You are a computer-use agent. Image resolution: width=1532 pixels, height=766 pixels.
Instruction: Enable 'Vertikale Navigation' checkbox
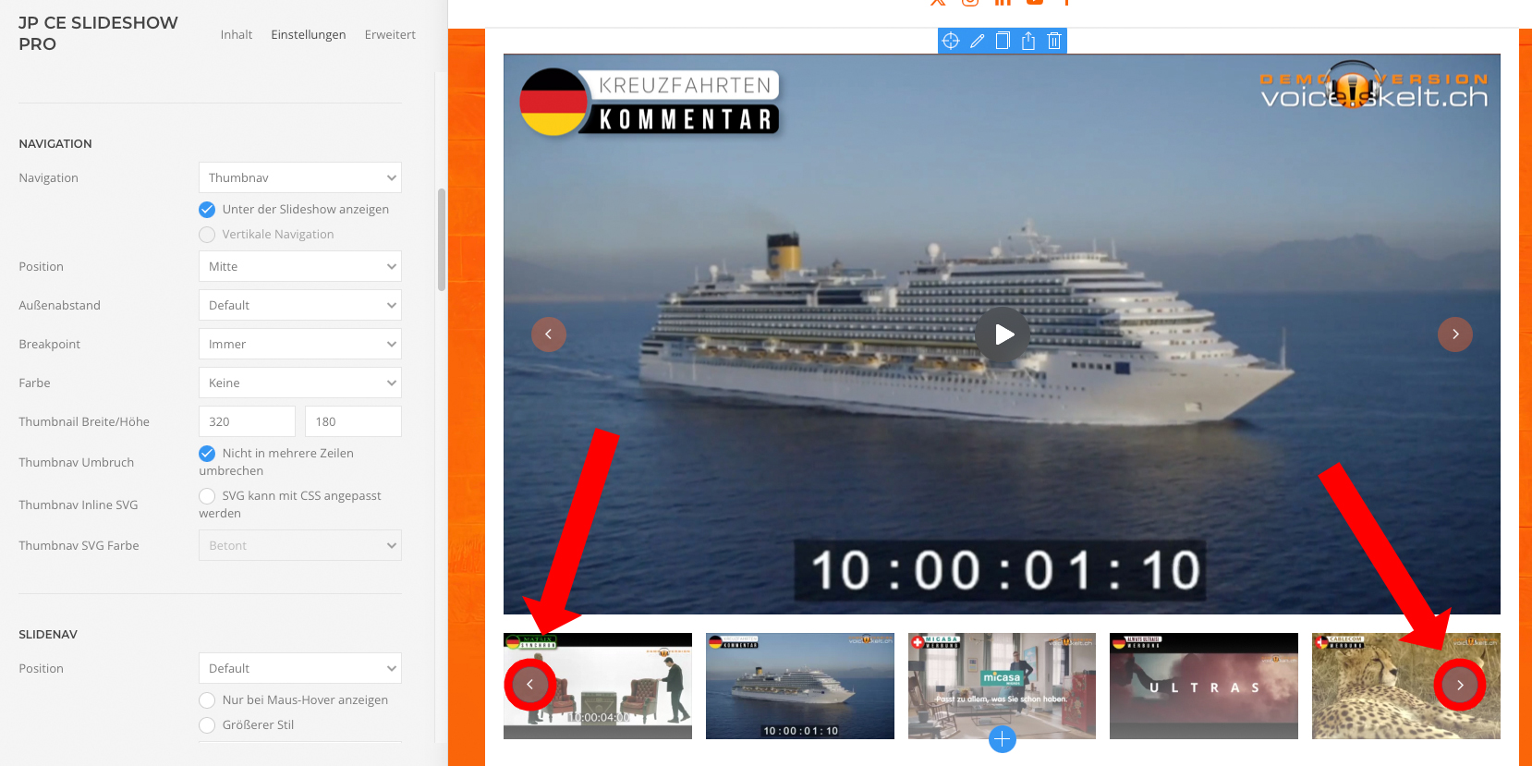[x=207, y=235]
